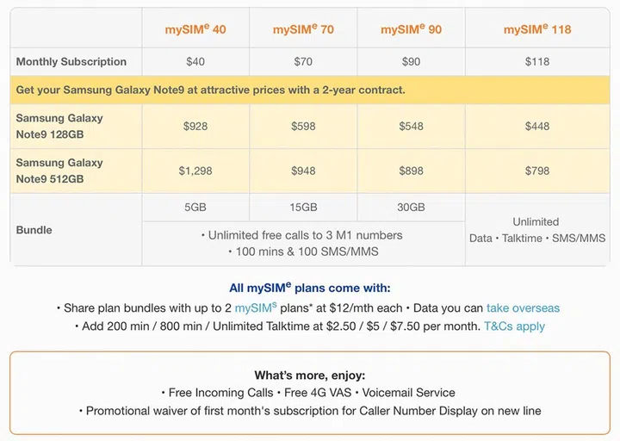Select the $118 monthly subscription price
The height and width of the screenshot is (441, 620).
[x=536, y=61]
